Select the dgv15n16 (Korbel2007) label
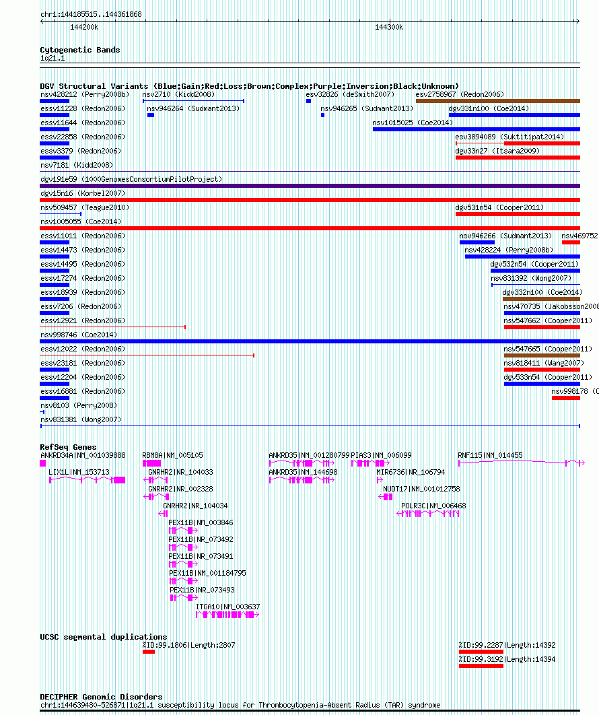Image resolution: width=599 pixels, height=715 pixels. click(83, 193)
